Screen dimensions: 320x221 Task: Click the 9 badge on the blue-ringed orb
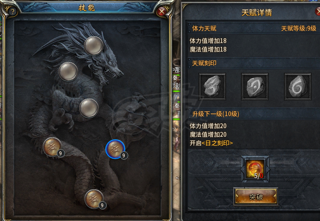pyautogui.click(x=124, y=156)
